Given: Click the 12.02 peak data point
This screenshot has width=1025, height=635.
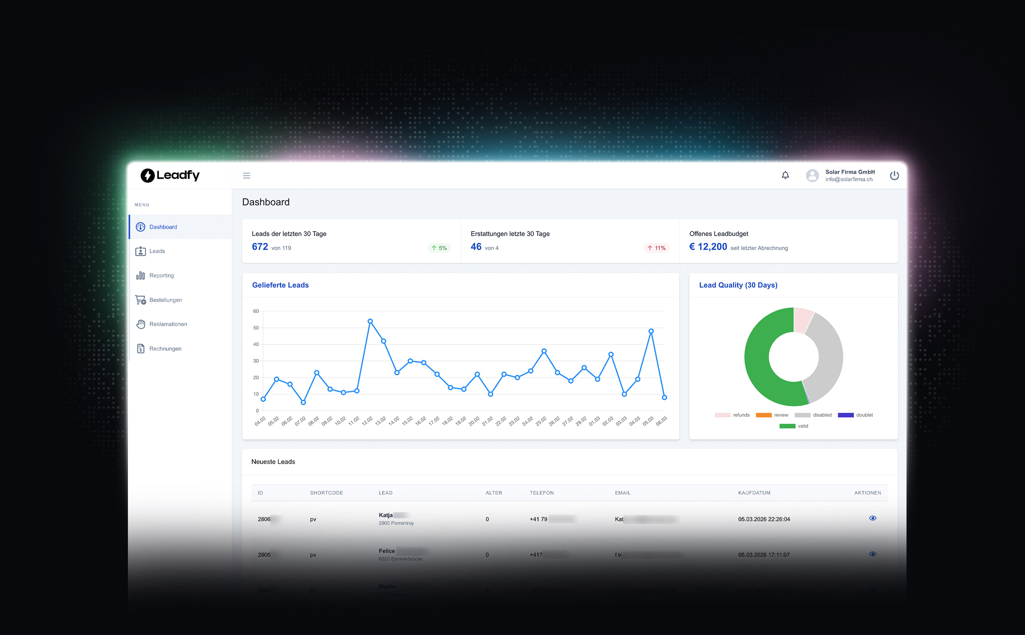Looking at the screenshot, I should (370, 321).
